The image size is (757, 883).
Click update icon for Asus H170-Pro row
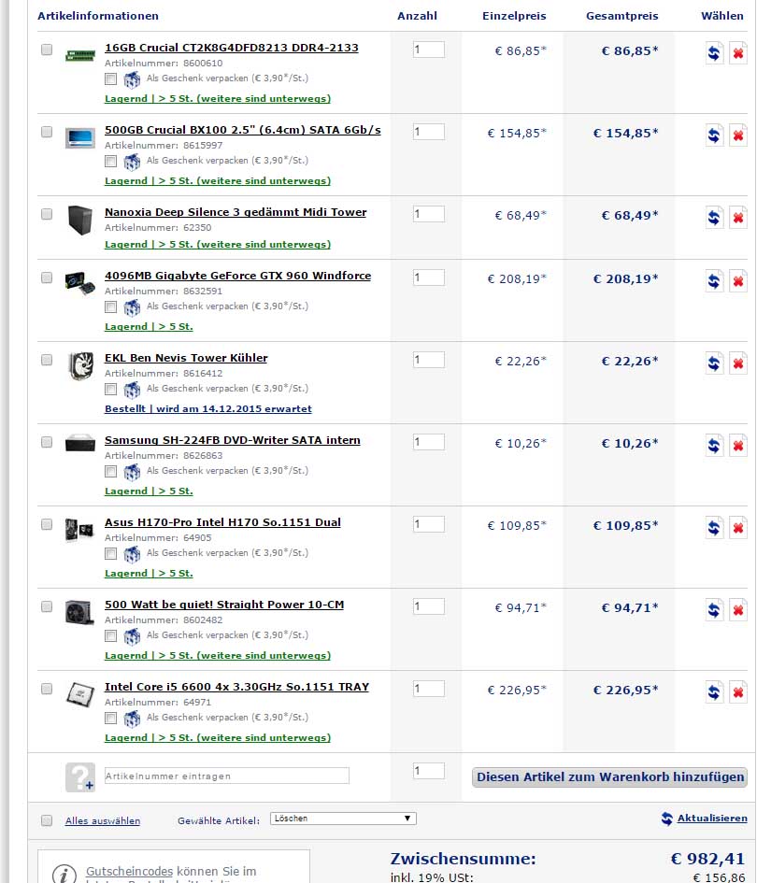pos(714,528)
